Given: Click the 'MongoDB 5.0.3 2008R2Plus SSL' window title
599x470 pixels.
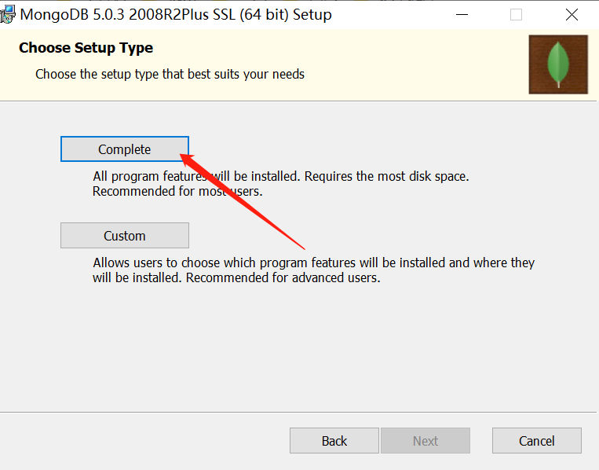Looking at the screenshot, I should 176,14.
